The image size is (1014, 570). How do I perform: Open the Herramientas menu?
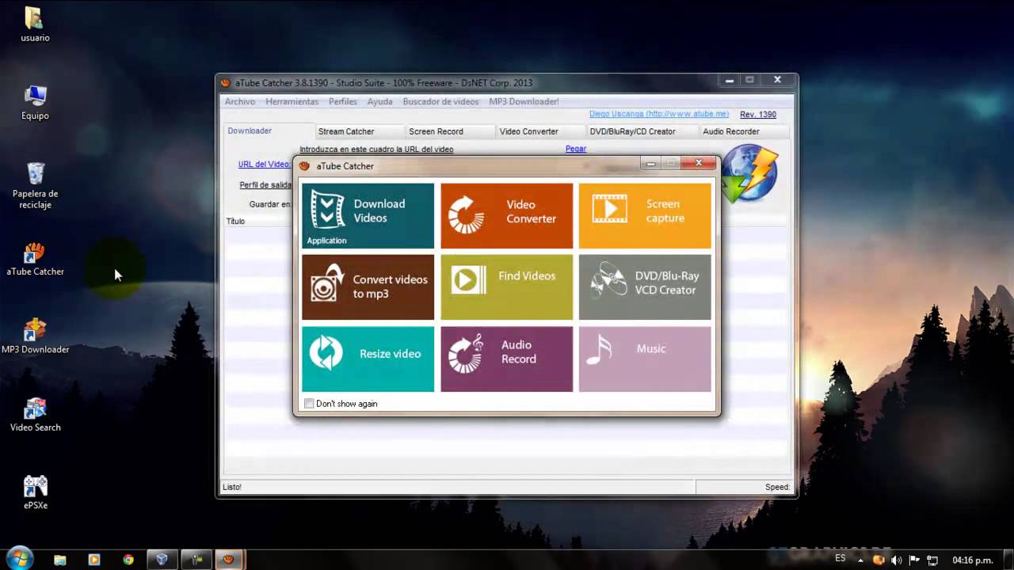[292, 101]
